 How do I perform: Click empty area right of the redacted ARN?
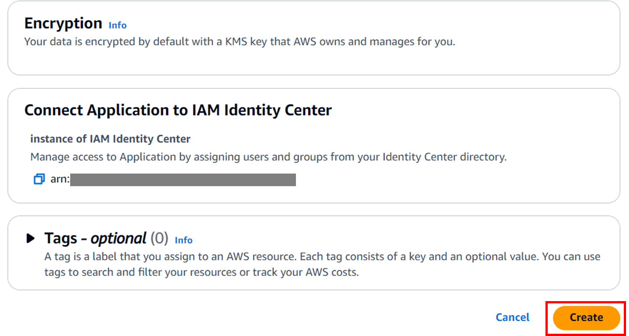446,180
